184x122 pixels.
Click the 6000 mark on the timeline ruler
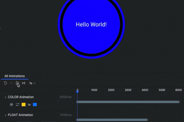click(x=179, y=90)
